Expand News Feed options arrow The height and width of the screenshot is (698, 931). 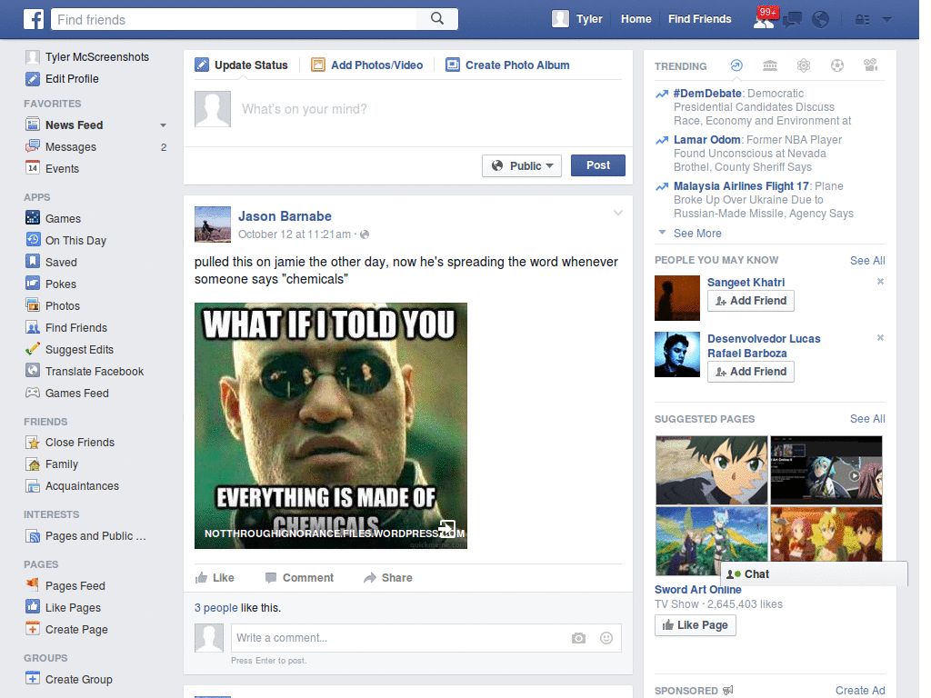pos(163,125)
